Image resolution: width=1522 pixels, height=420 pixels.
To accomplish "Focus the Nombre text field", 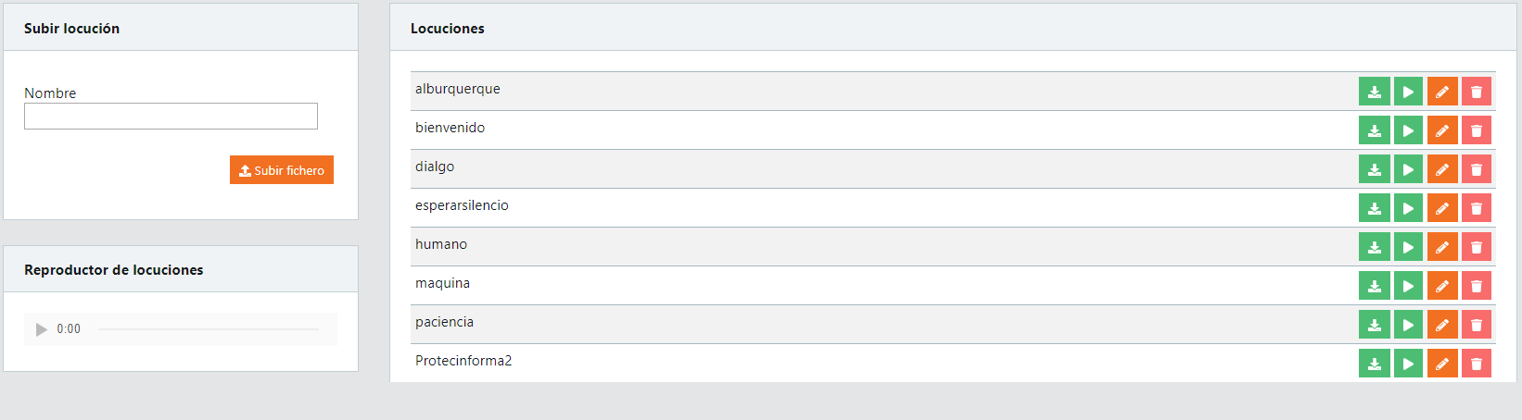I will 171,117.
